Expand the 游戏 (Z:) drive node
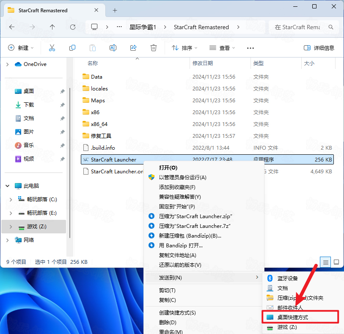 point(11,227)
